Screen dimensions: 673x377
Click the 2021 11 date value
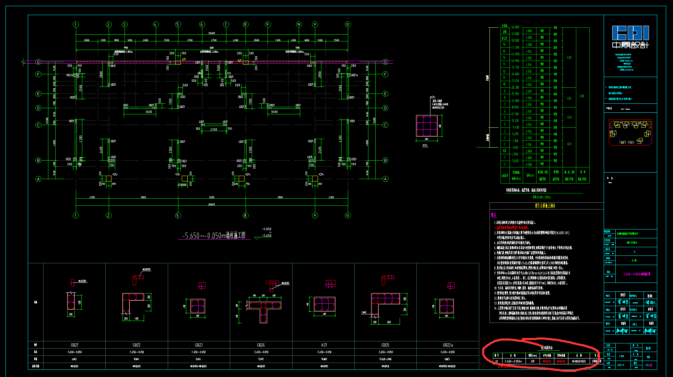click(621, 365)
